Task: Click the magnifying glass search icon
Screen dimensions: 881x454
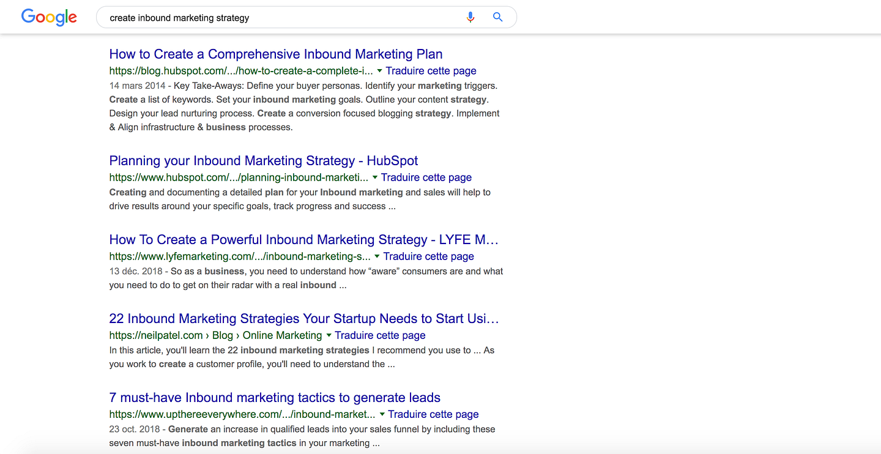Action: (x=498, y=17)
